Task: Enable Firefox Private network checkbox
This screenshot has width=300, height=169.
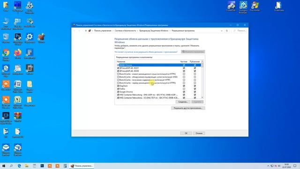Action: 184,89
